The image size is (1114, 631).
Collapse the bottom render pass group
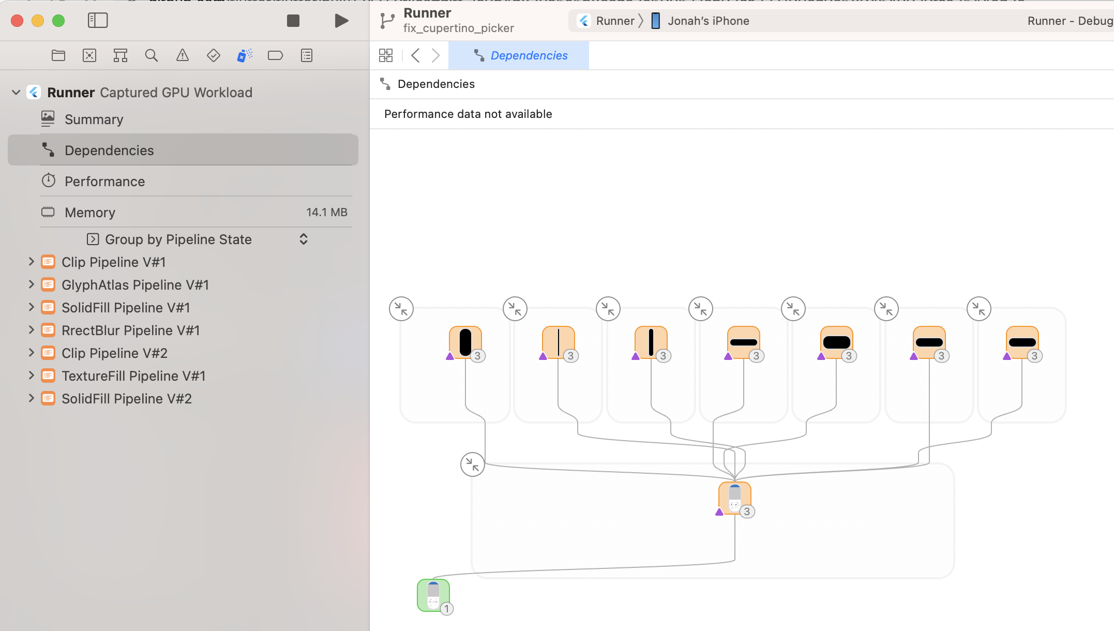(x=472, y=464)
